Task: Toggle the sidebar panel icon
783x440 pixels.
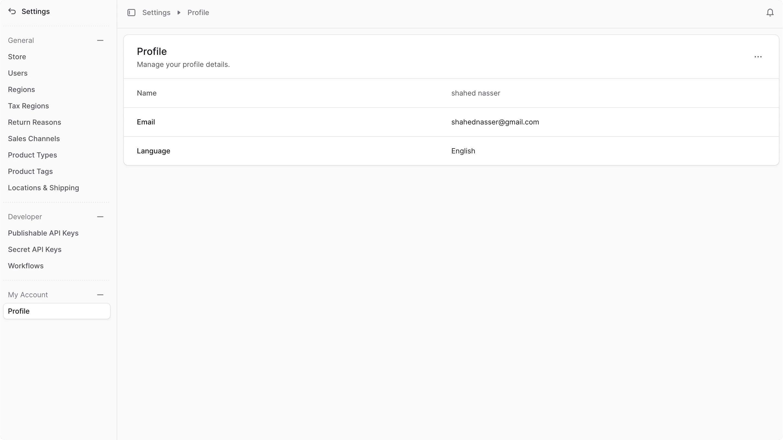Action: (131, 13)
